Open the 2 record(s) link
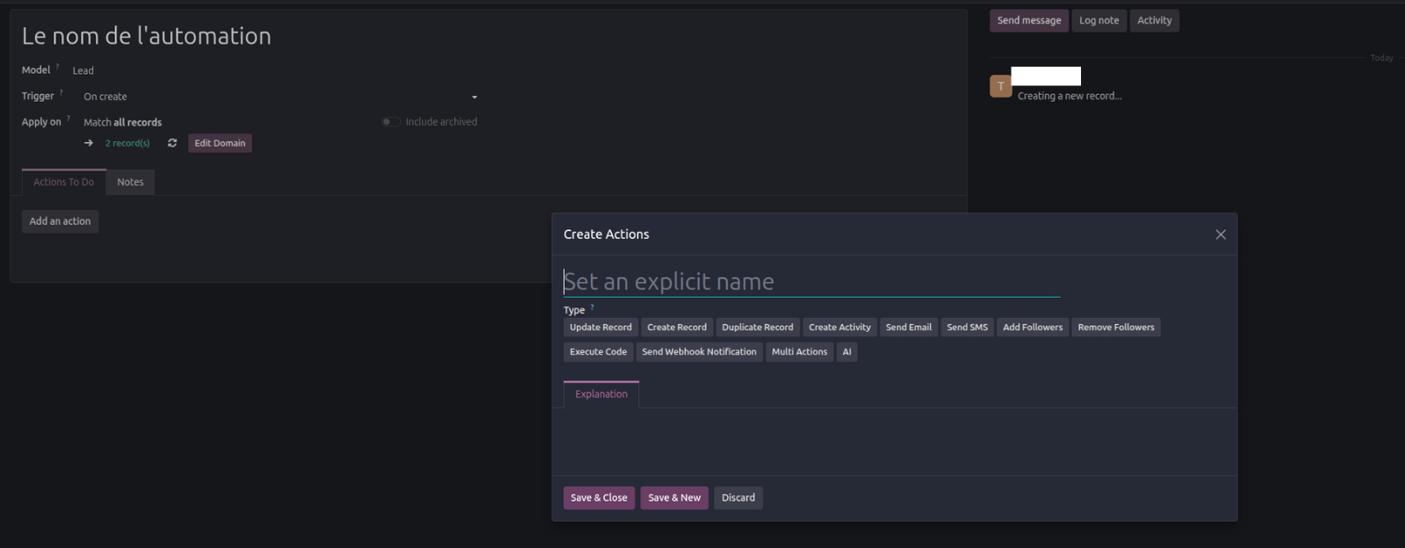This screenshot has width=1405, height=548. point(127,143)
